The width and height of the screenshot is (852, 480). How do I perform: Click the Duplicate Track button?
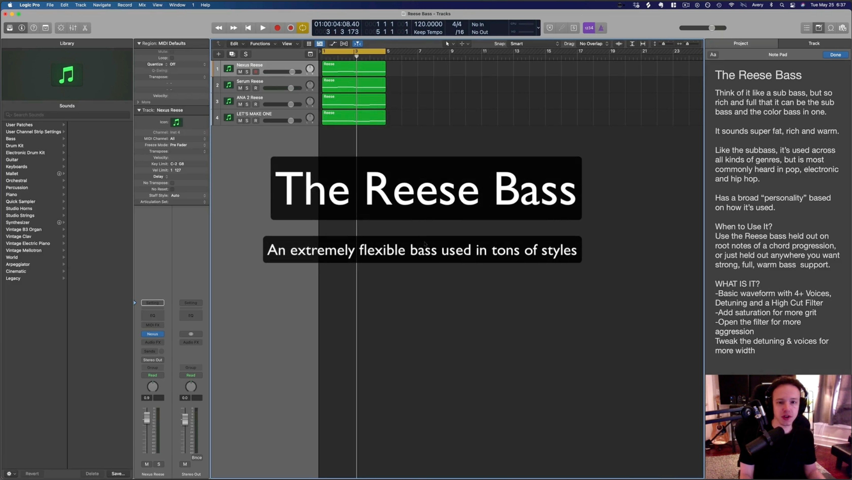pyautogui.click(x=232, y=54)
